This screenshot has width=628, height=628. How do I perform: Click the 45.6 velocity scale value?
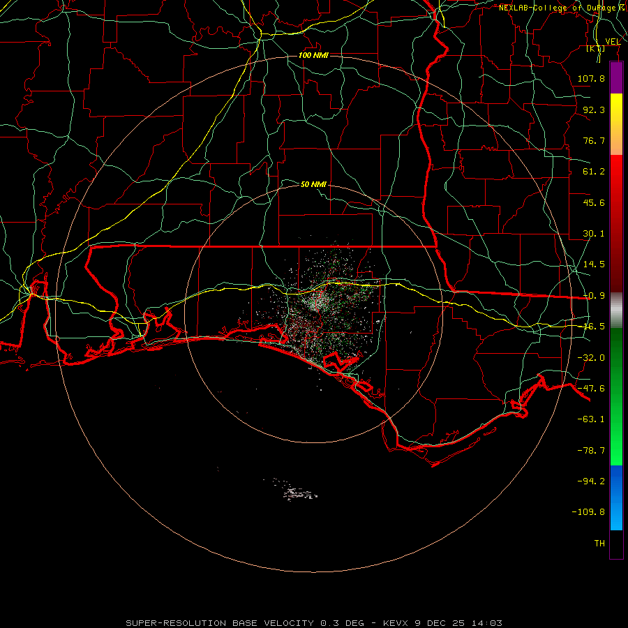[594, 202]
